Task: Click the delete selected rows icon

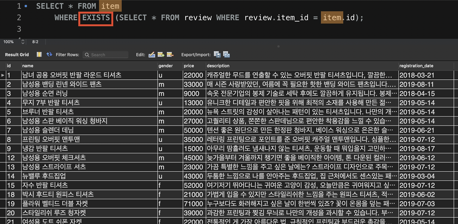Action: coord(170,55)
